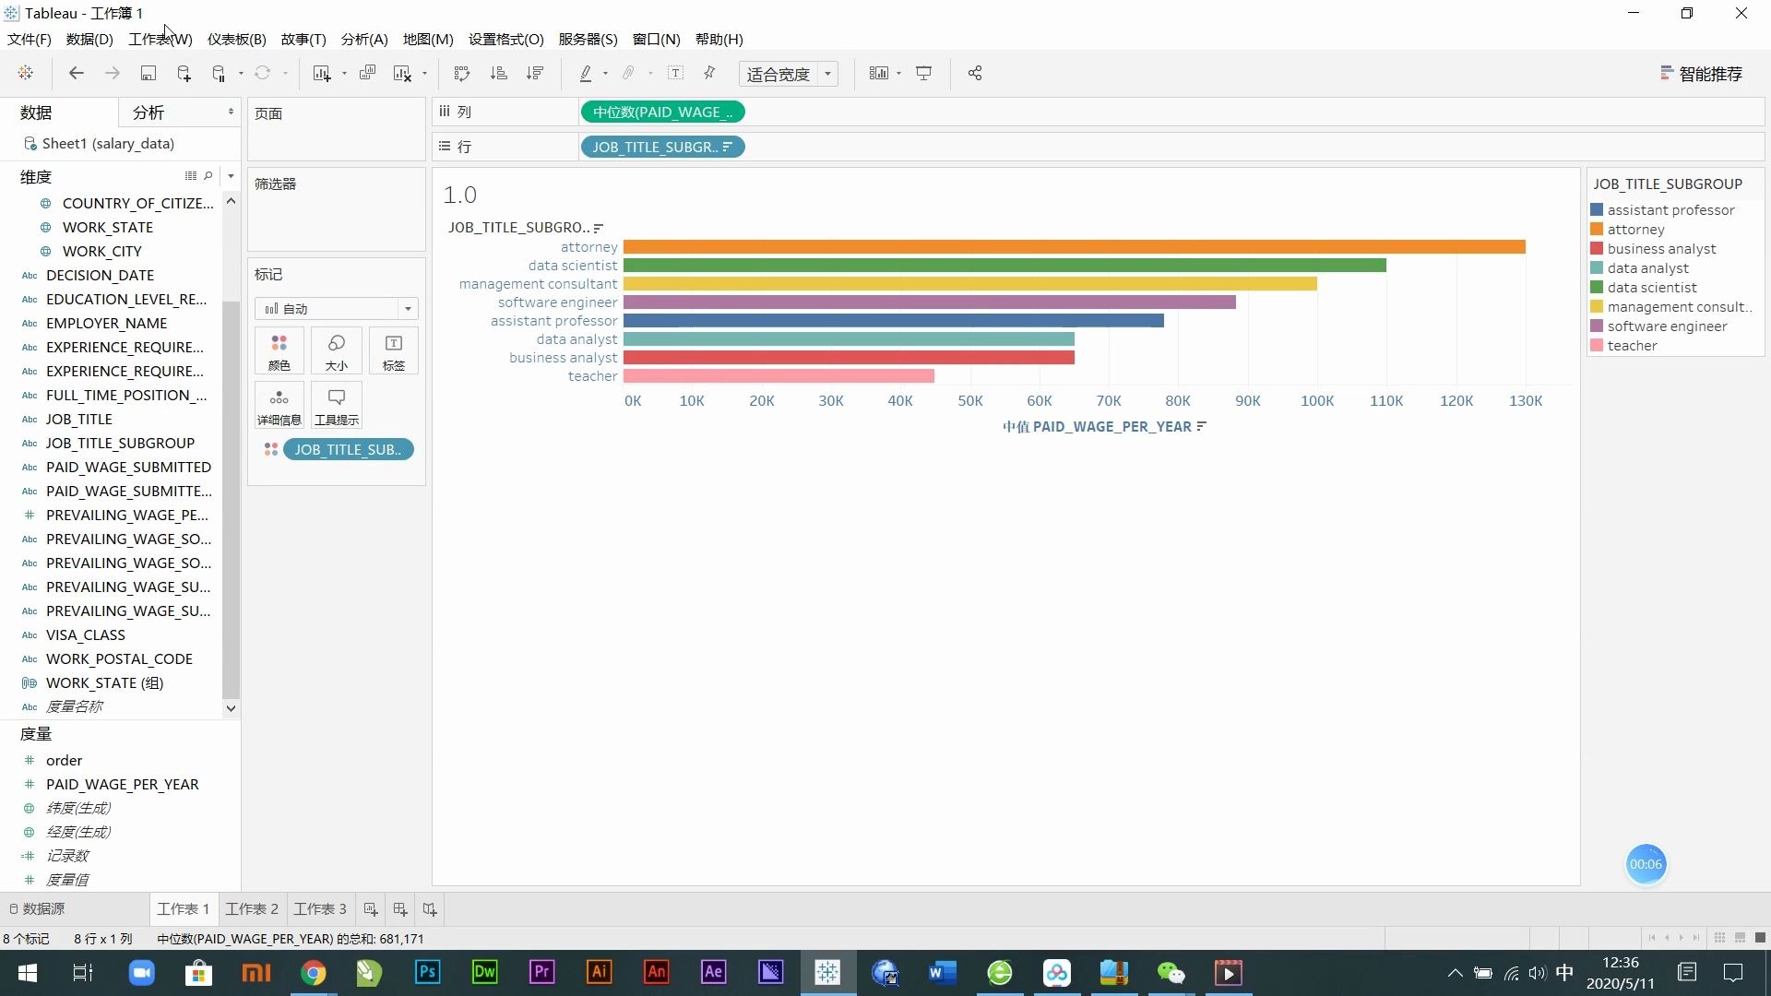
Task: Toggle sort on JOB_TITLE_SUBGROUP header
Action: (599, 228)
